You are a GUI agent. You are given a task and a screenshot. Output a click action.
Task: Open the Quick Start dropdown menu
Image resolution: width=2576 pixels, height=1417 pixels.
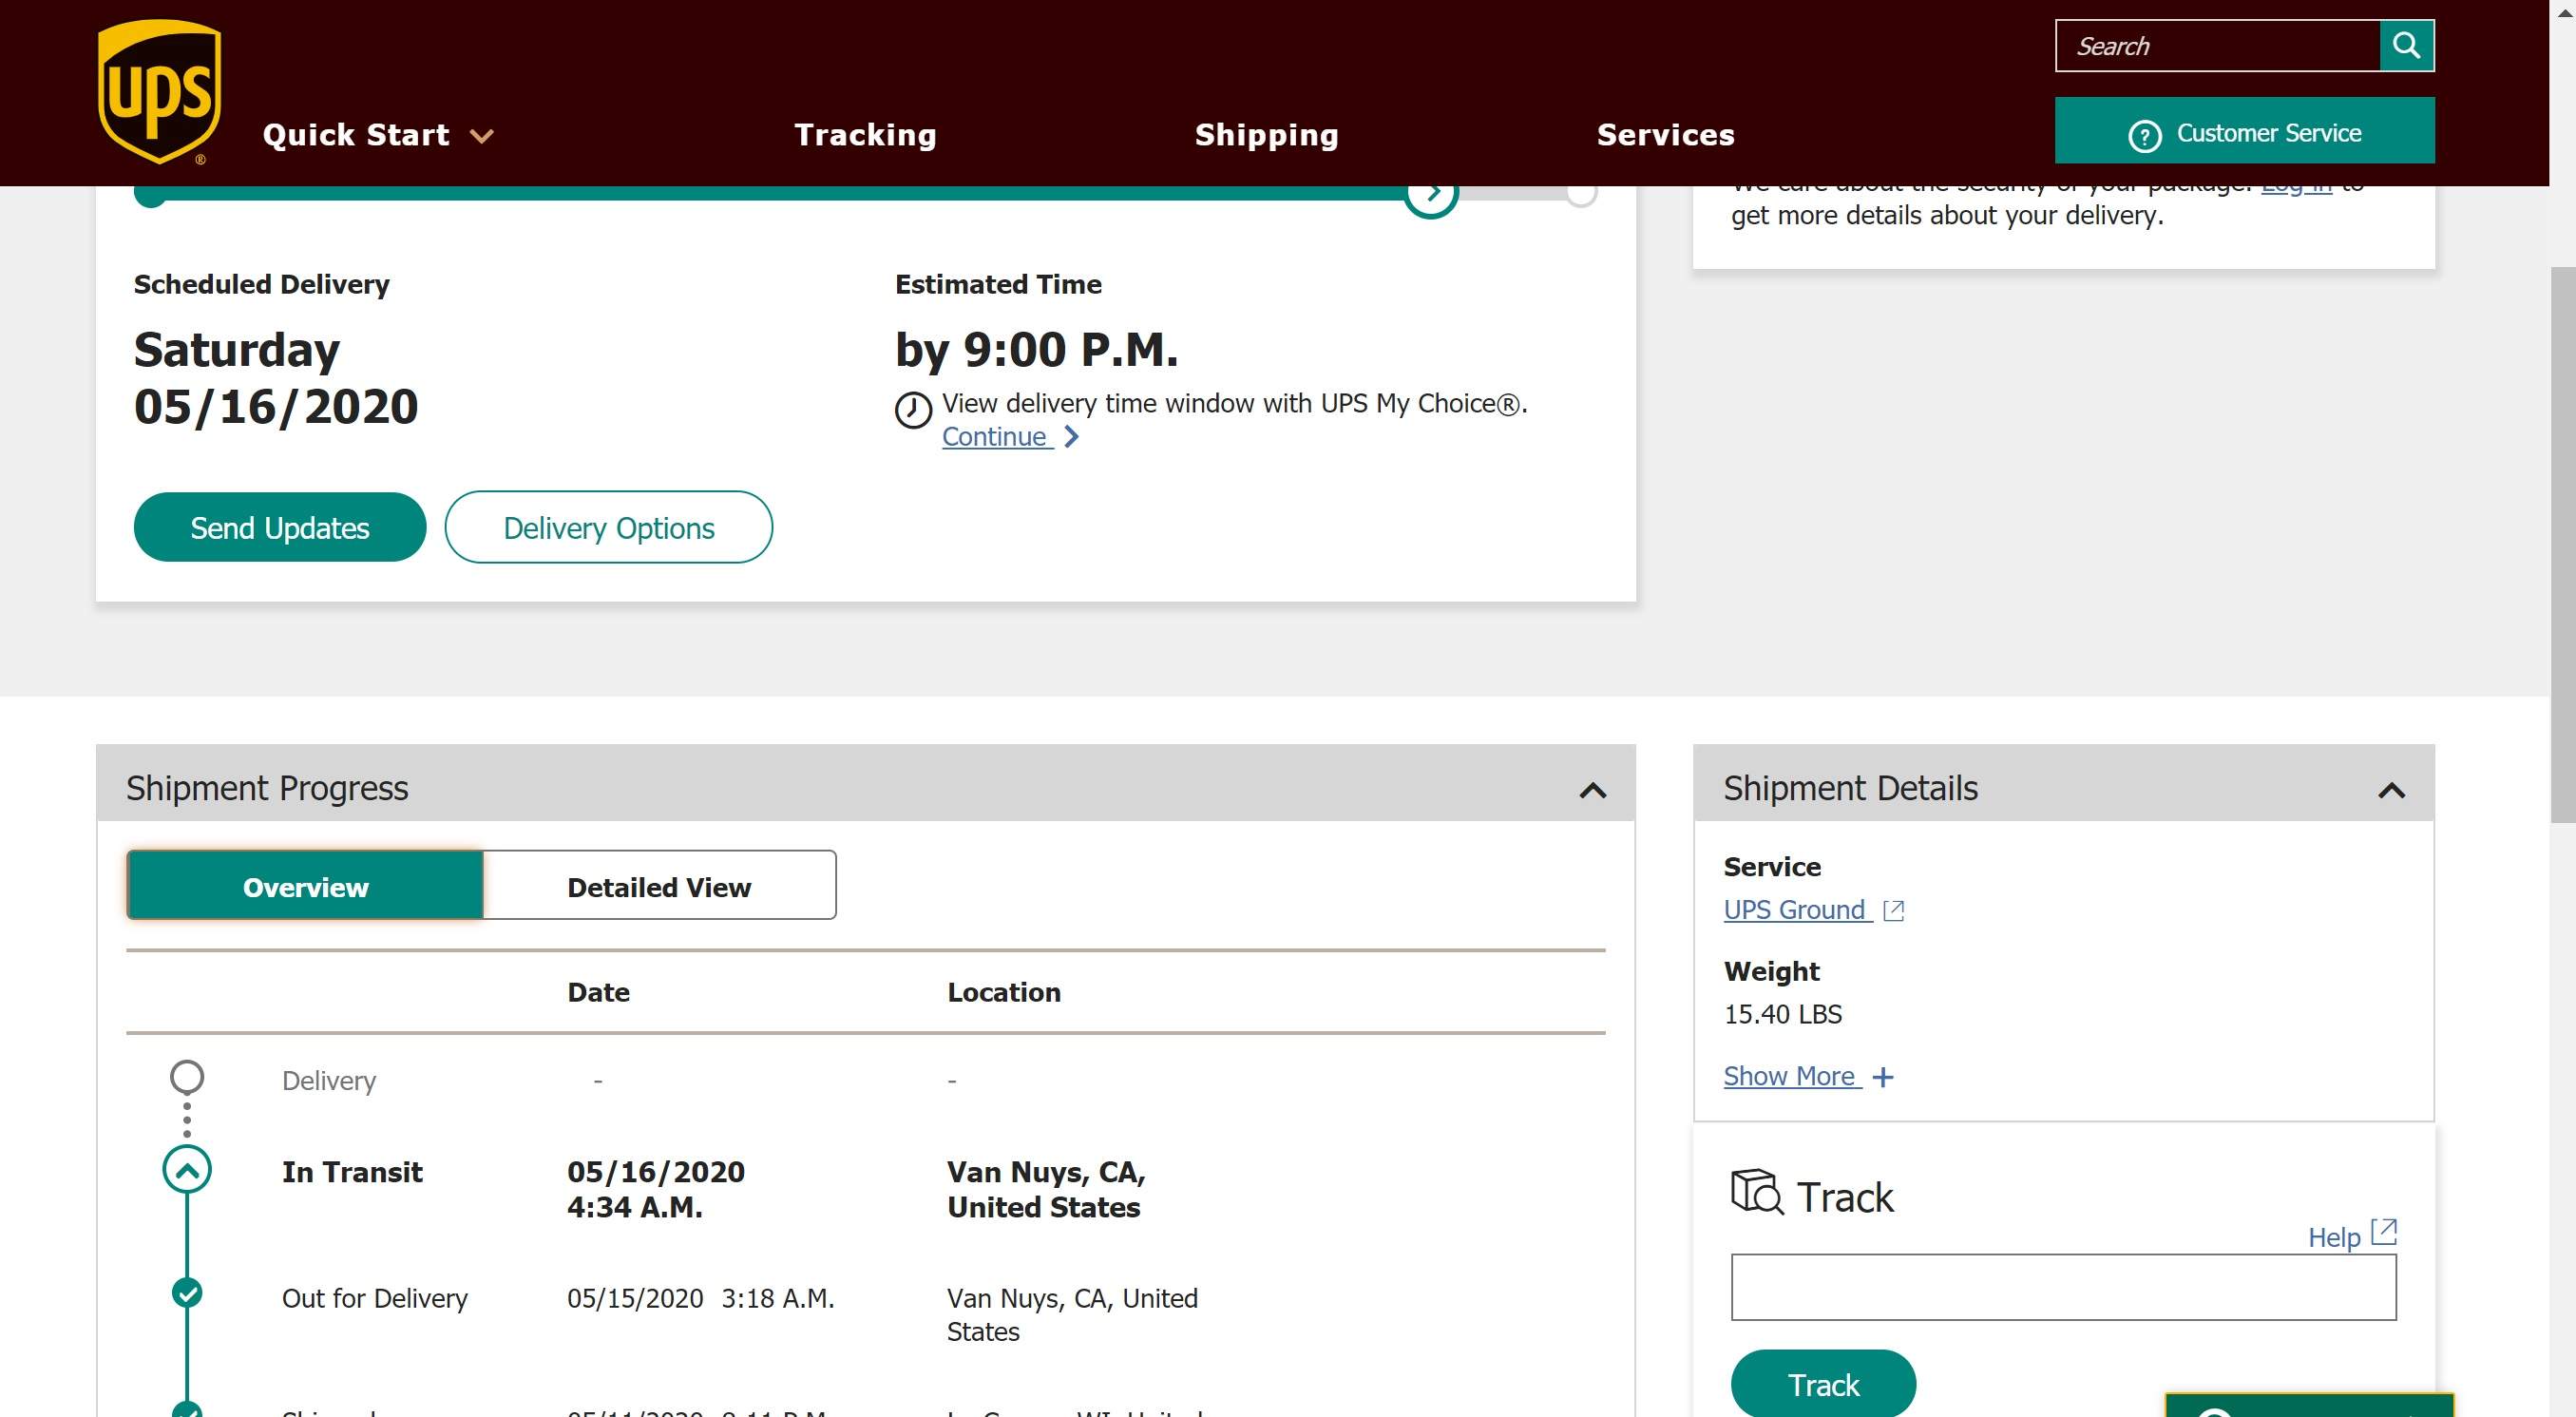pos(378,135)
